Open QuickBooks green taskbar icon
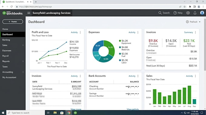Viewport: 206px width, 115px height. coord(75,113)
